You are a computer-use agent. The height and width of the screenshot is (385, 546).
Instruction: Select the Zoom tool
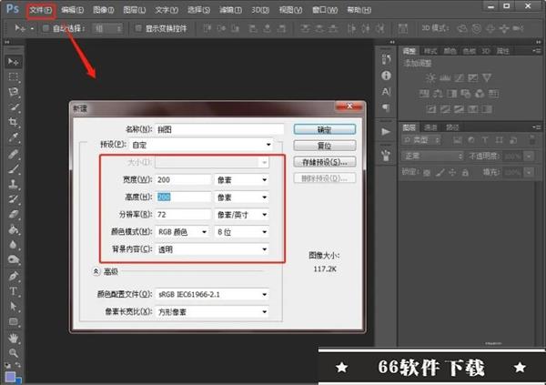pos(14,352)
